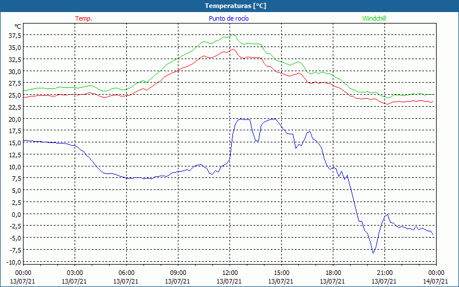
Task: Click the 09:00 time axis label
Action: point(178,273)
